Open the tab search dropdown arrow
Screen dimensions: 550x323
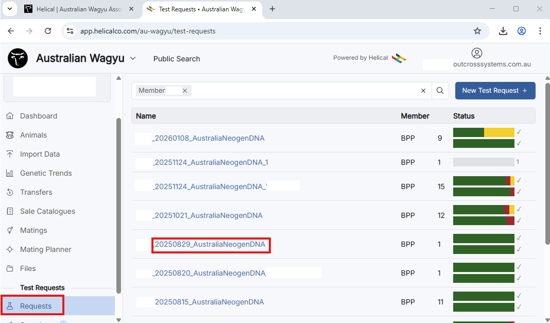click(x=9, y=9)
